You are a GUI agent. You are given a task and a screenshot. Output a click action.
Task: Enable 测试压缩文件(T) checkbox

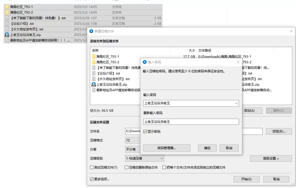[x=92, y=167]
